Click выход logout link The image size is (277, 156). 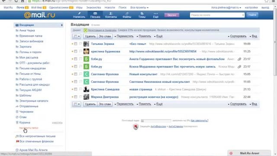pyautogui.click(x=265, y=8)
